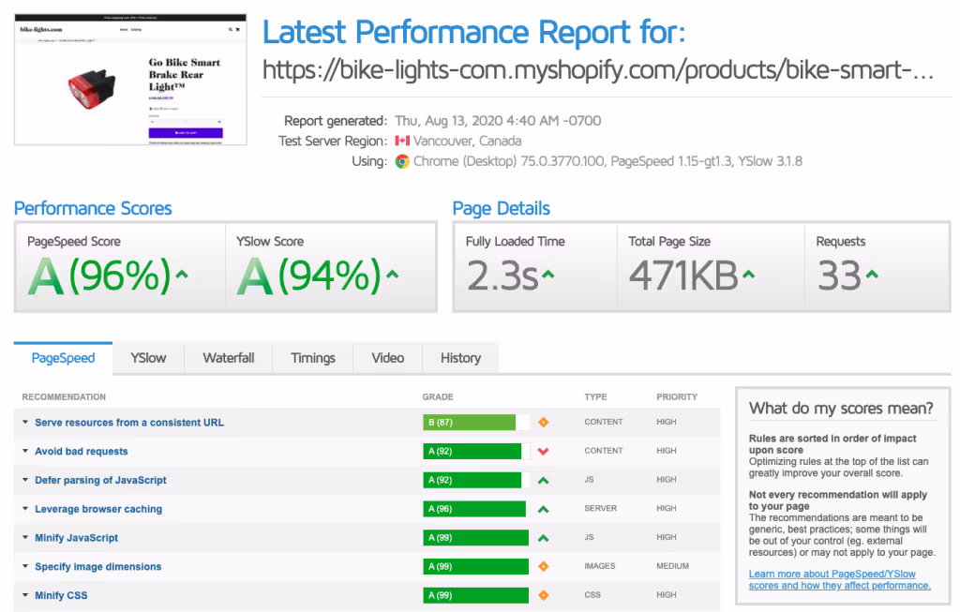
Task: Click A (92) bar for Defer parsing of JavaScript
Action: [475, 480]
